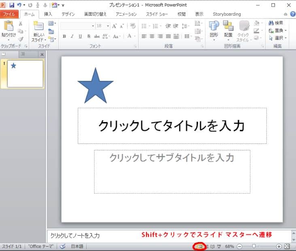The image size is (296, 251).
Task: Switch to the 挿入 (Insert) tab
Action: coord(48,14)
